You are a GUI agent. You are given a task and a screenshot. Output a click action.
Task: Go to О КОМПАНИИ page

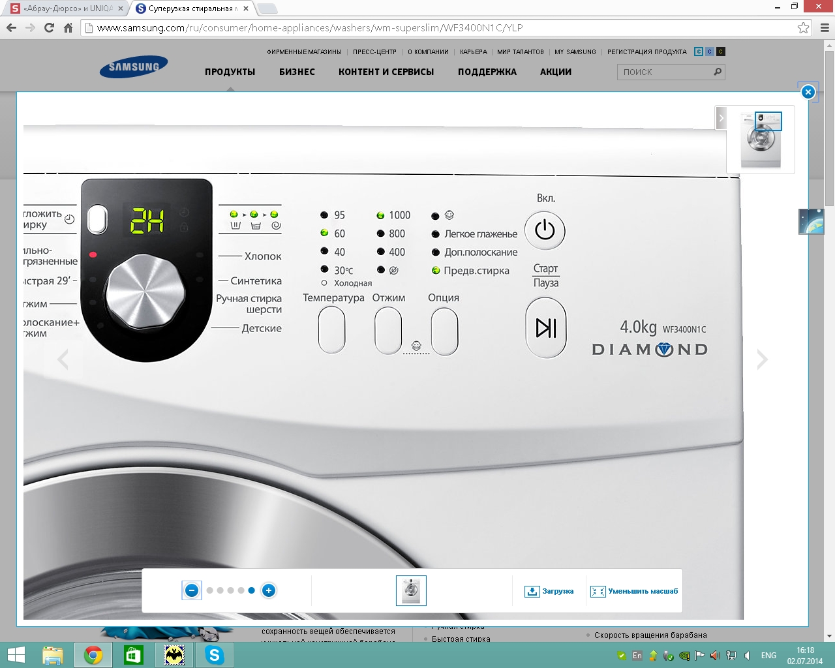[x=428, y=52]
